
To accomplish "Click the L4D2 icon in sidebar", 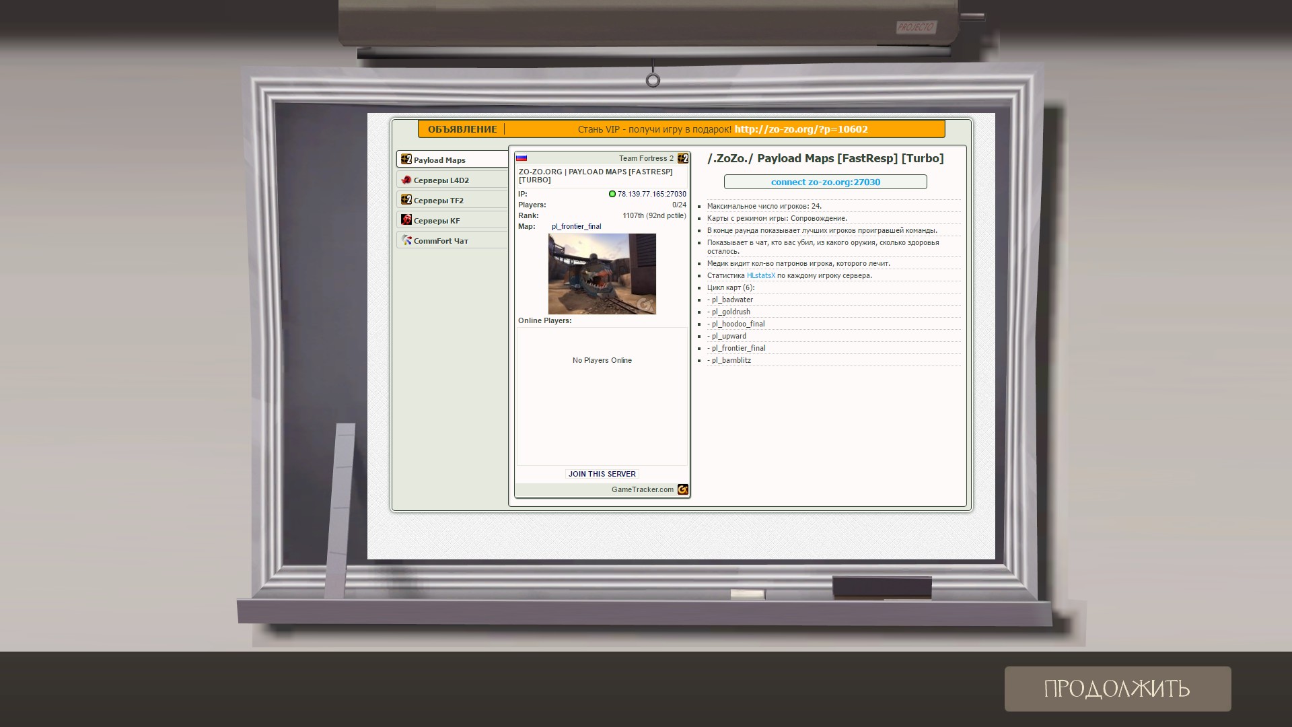I will click(406, 180).
